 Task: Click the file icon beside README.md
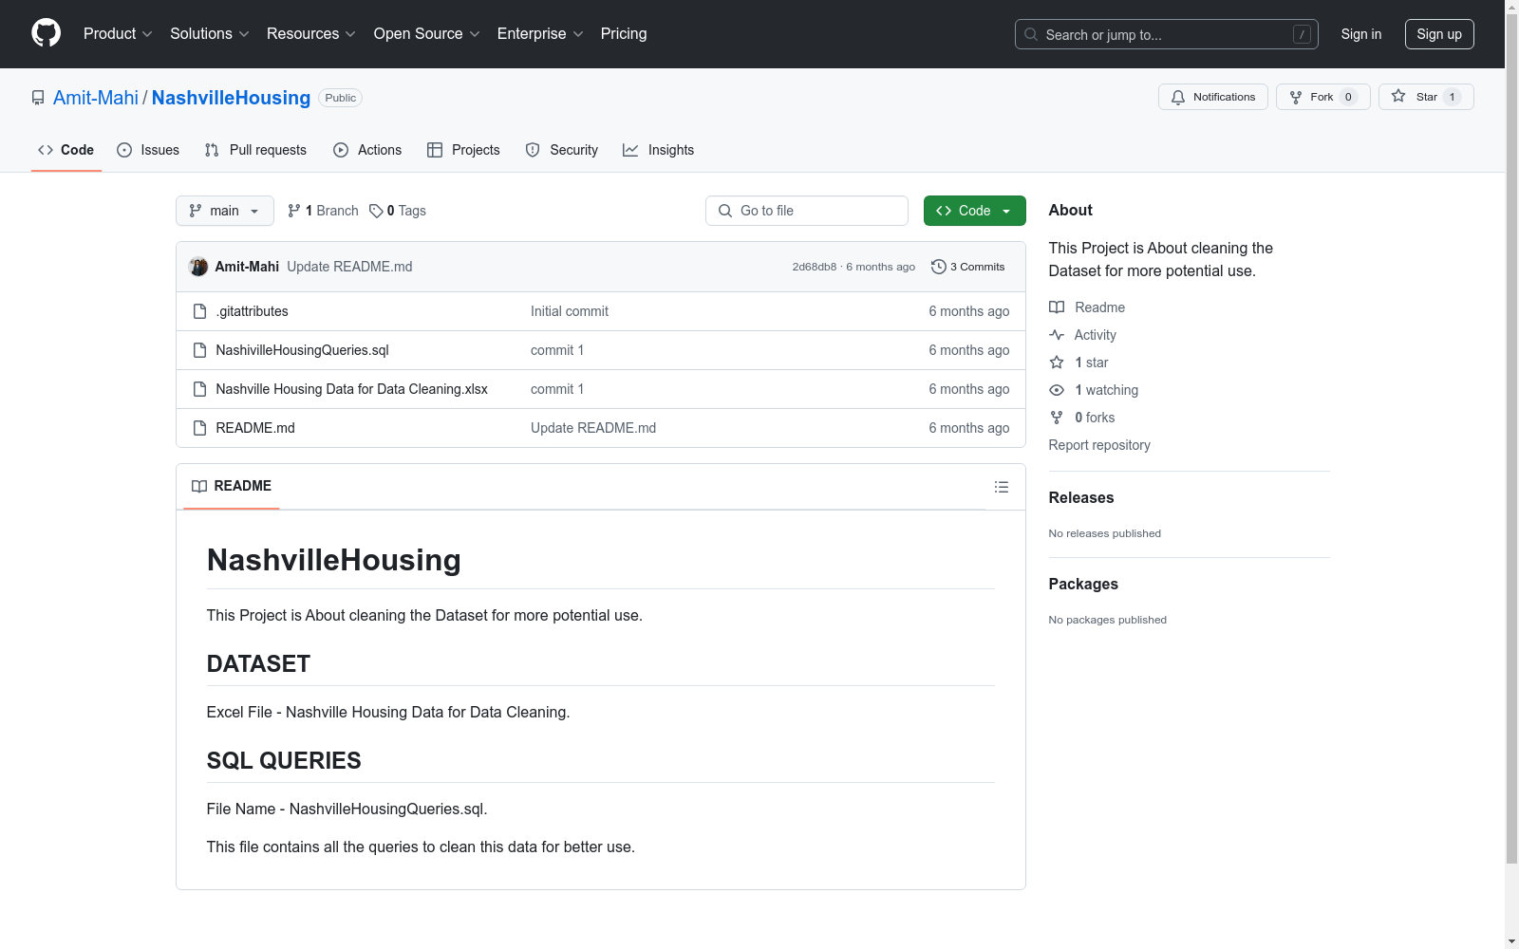pyautogui.click(x=199, y=428)
